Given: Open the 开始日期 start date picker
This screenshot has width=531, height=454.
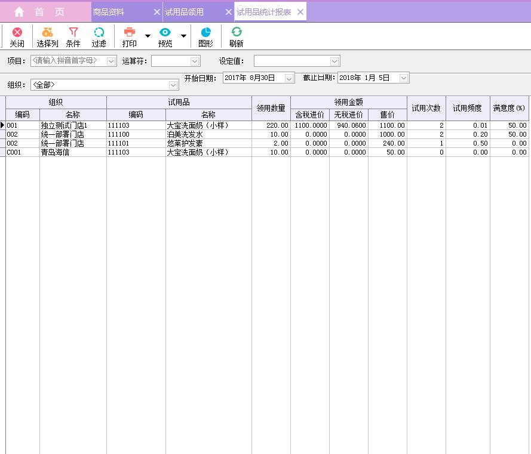Looking at the screenshot, I should (290, 78).
